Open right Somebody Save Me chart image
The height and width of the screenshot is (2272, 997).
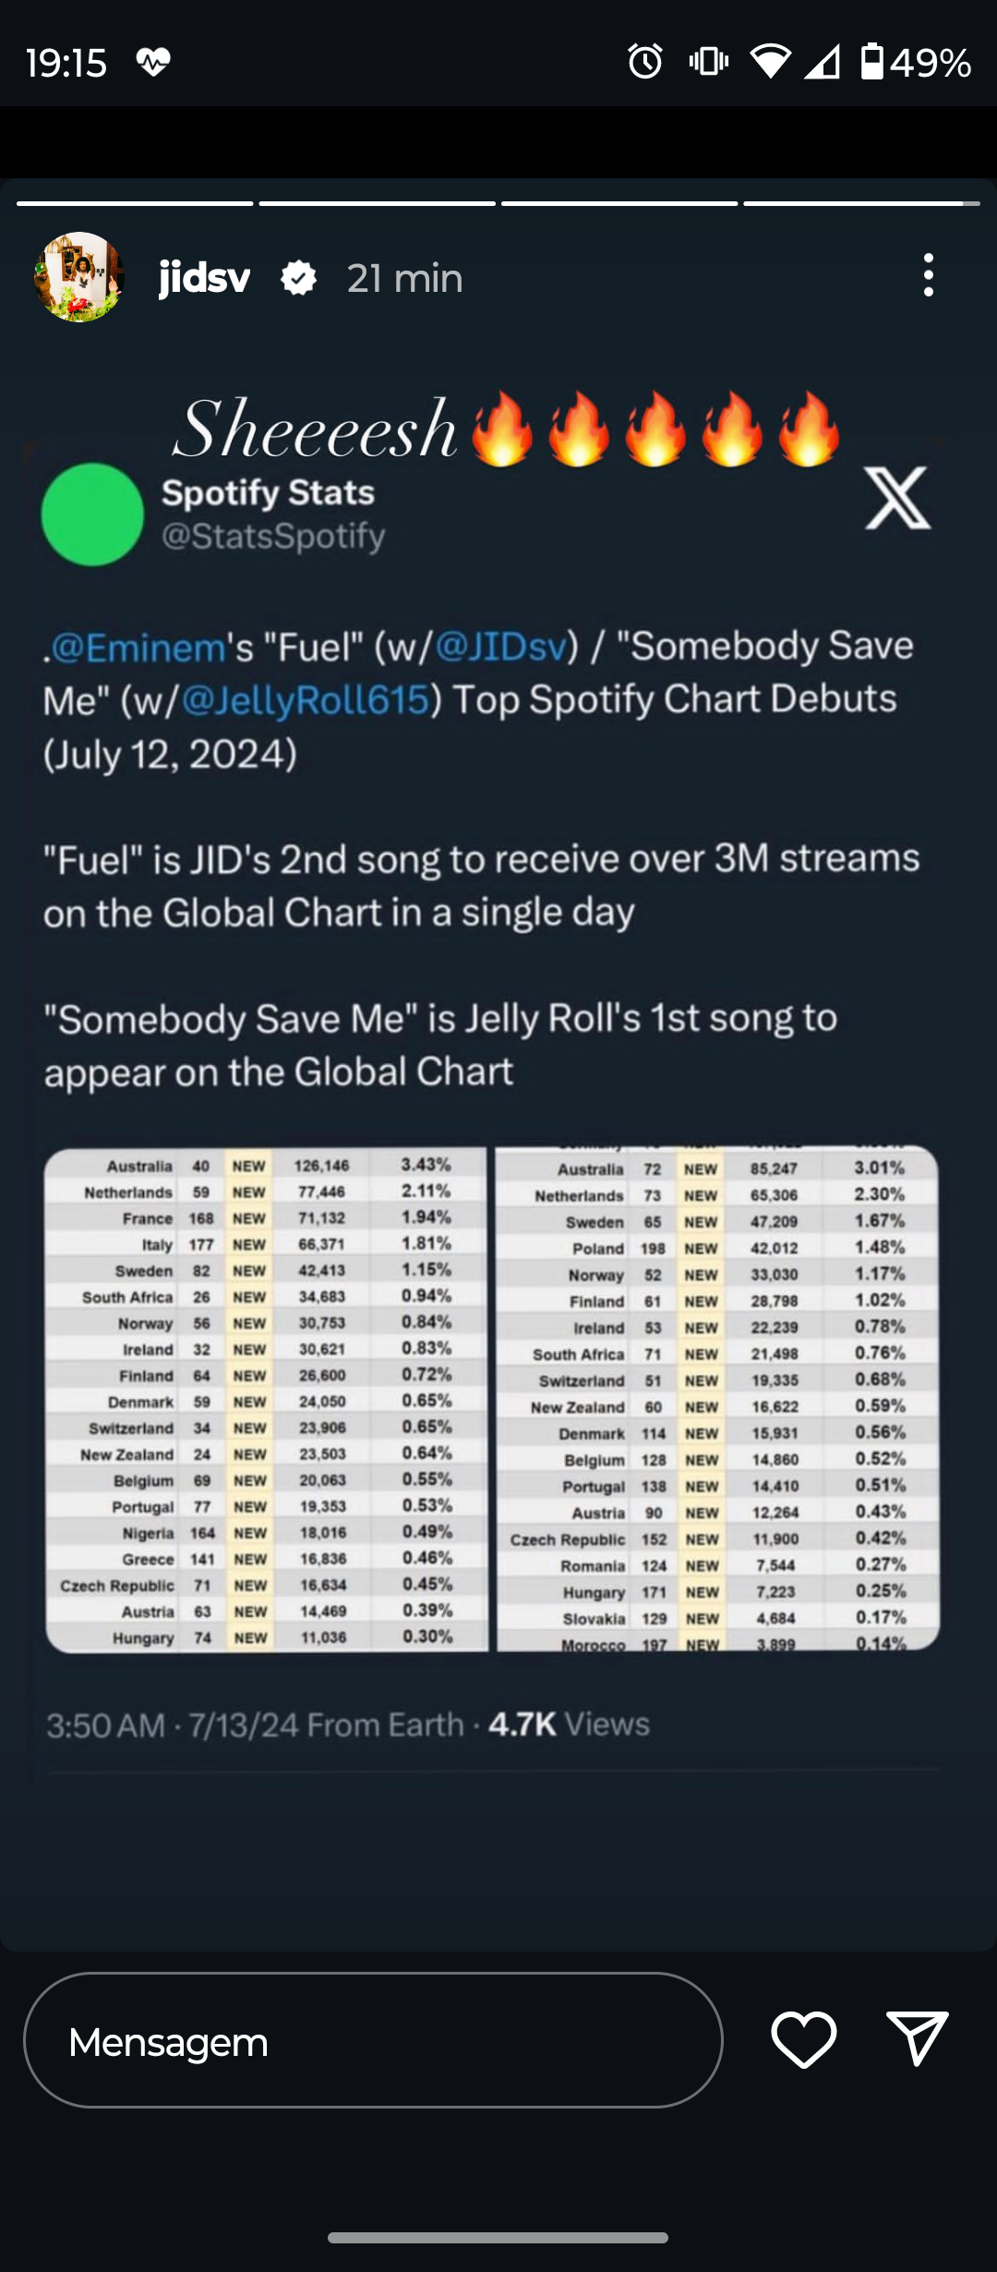click(718, 1398)
